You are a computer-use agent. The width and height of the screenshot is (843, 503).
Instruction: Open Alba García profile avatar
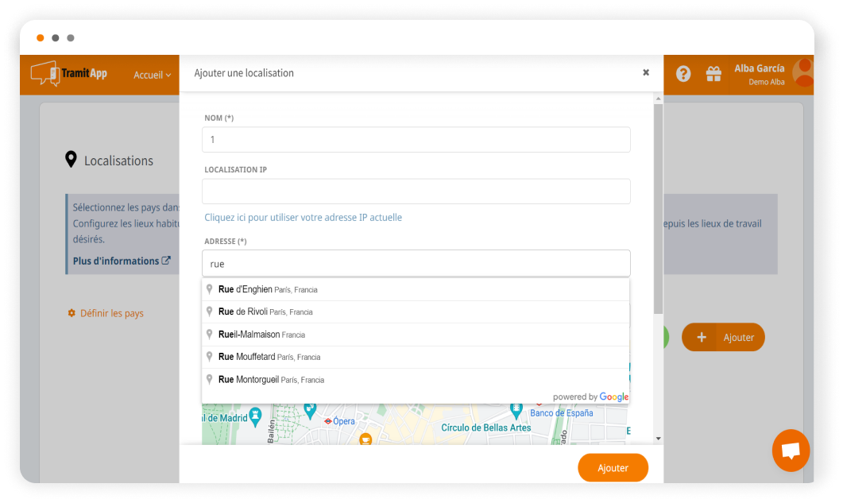[803, 72]
